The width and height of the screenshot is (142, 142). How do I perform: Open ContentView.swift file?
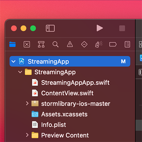[67, 93]
